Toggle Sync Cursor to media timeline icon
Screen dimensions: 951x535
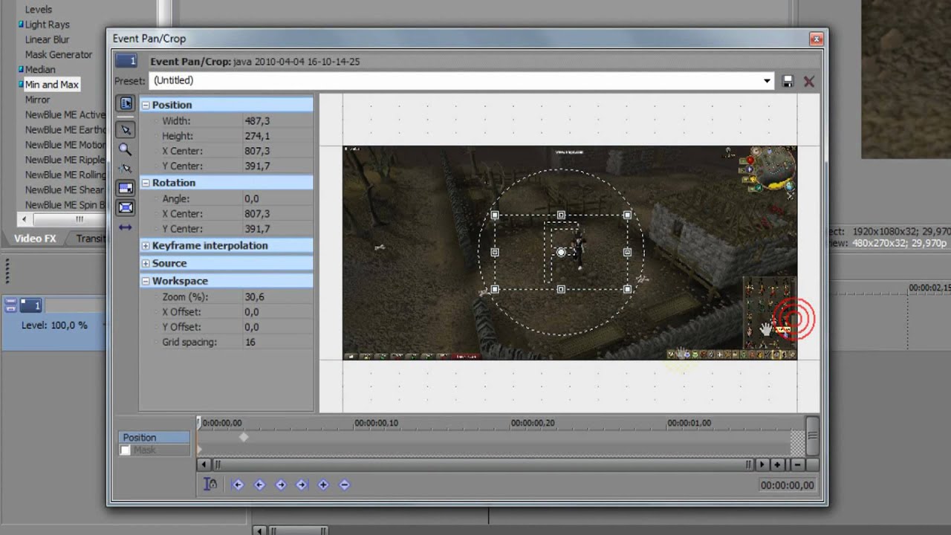[x=211, y=484]
